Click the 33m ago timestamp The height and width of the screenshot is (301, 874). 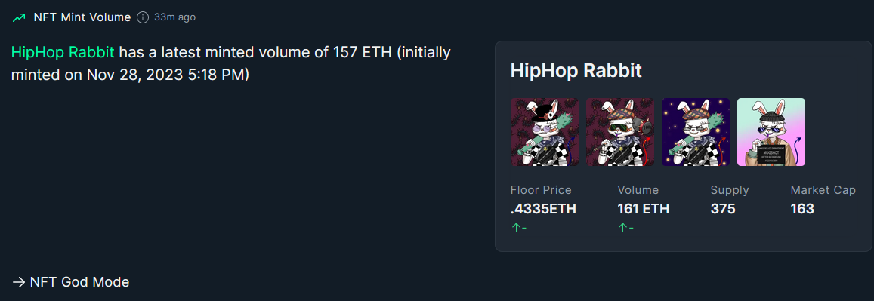[175, 17]
